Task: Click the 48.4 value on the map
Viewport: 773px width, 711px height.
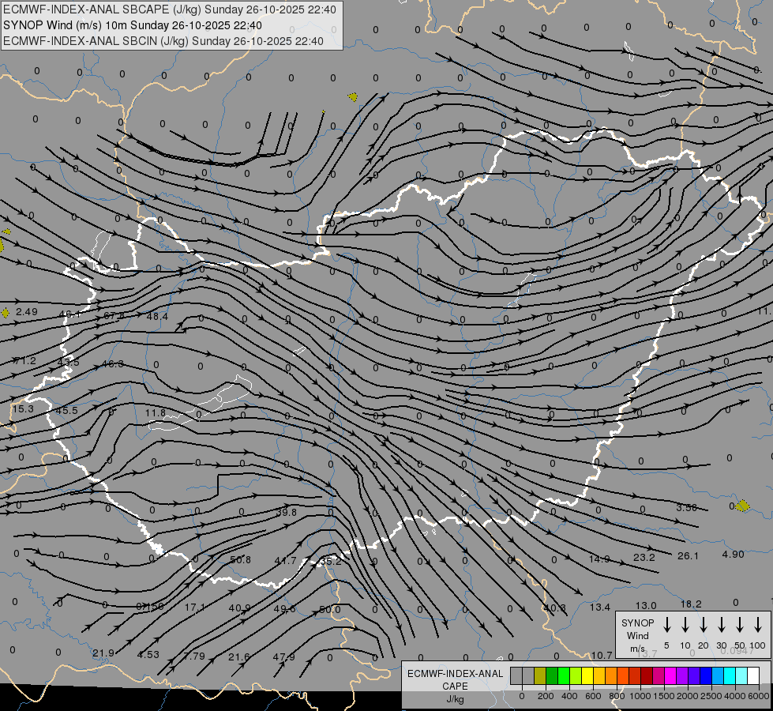Action: 157,316
